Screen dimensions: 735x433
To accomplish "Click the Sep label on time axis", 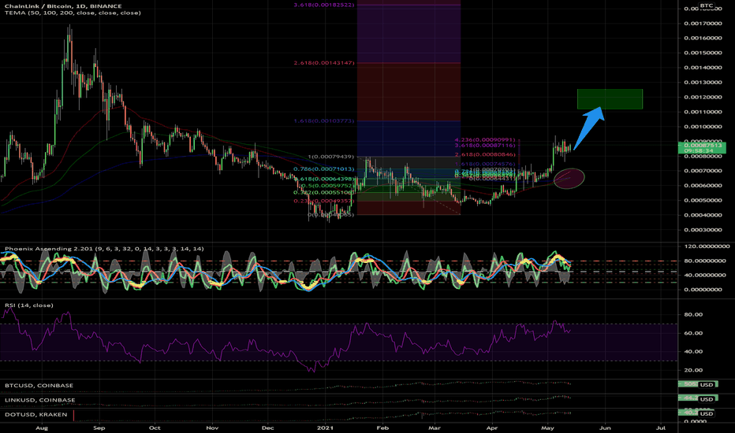I will [99, 427].
